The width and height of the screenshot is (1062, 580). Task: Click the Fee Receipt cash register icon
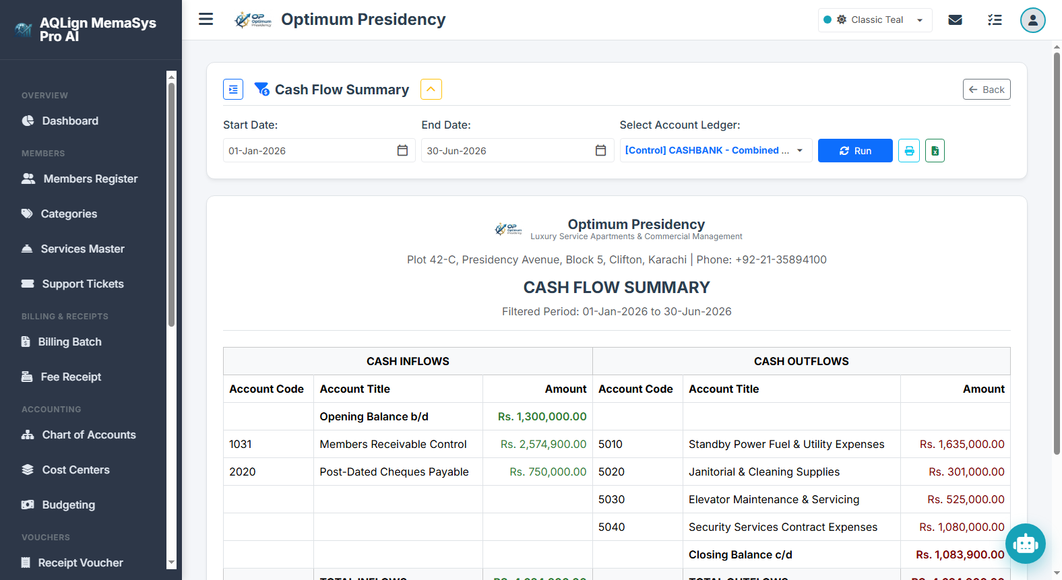coord(27,377)
